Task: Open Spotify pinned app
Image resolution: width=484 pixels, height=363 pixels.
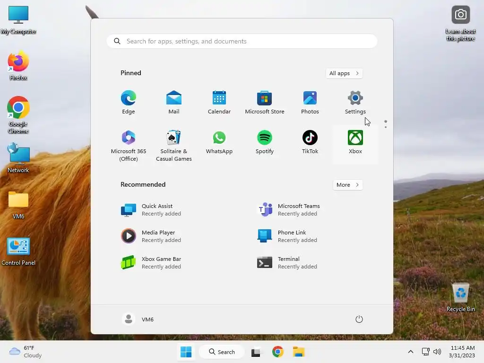Action: 265,143
